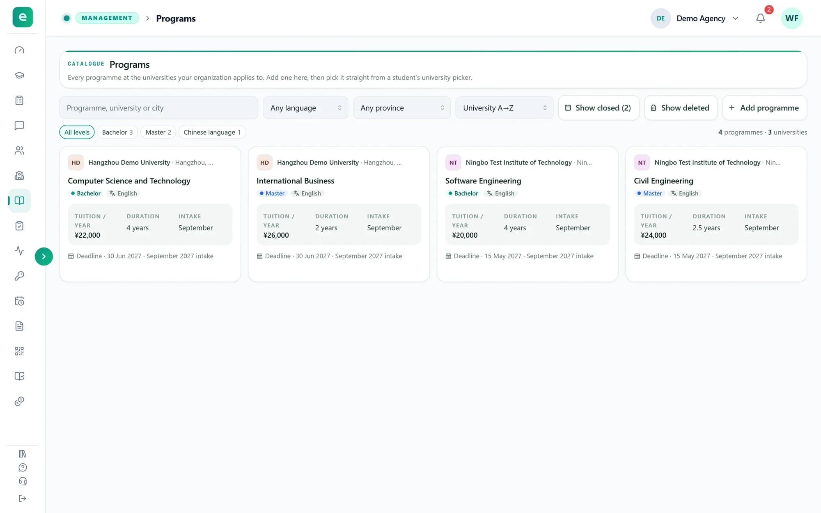Open the chat message sidebar icon
Screen dimensions: 821x513
(x=19, y=125)
